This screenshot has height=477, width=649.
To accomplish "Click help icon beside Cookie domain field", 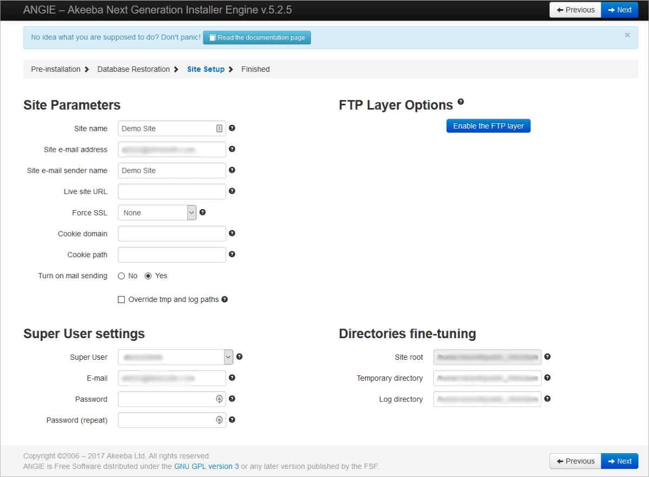I will [x=232, y=233].
